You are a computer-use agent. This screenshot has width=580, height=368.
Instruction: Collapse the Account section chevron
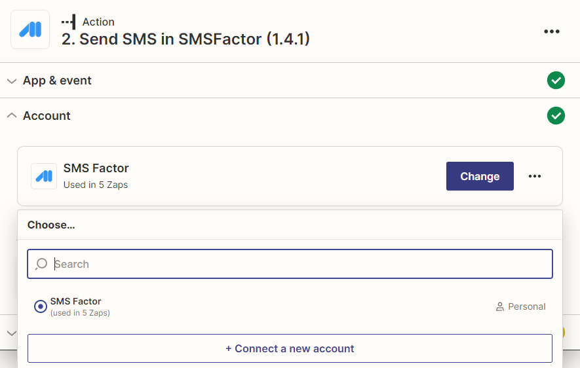point(12,116)
